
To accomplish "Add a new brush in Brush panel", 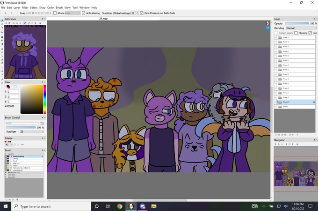I will [6, 199].
